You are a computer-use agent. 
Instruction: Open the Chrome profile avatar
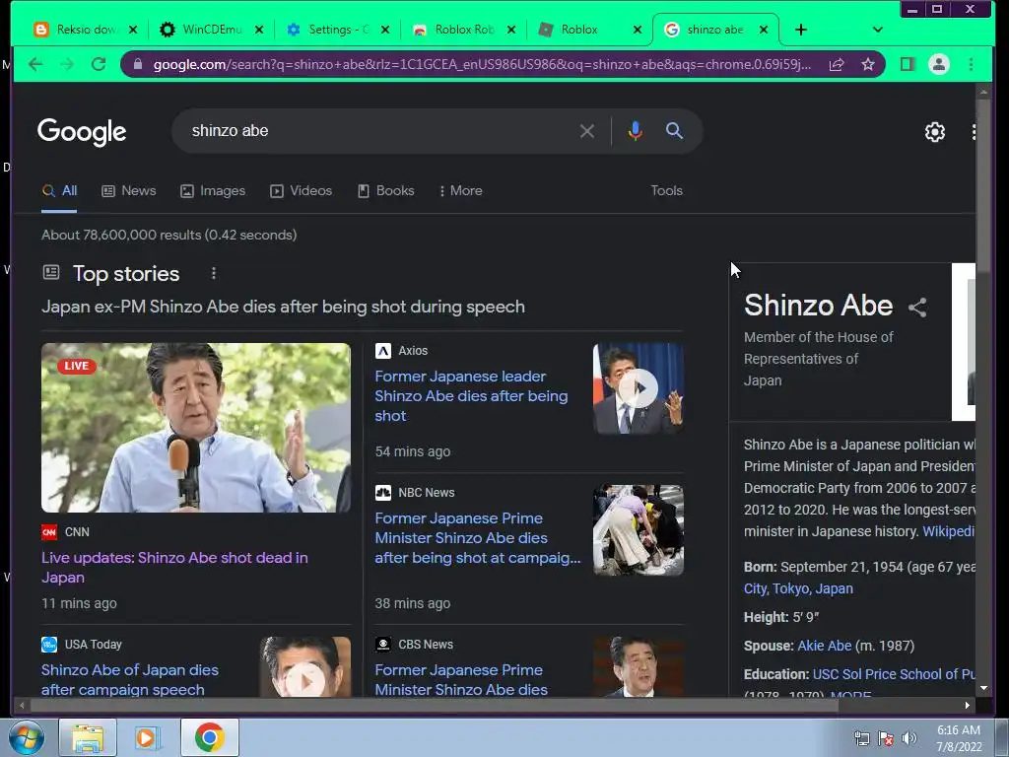click(x=939, y=64)
